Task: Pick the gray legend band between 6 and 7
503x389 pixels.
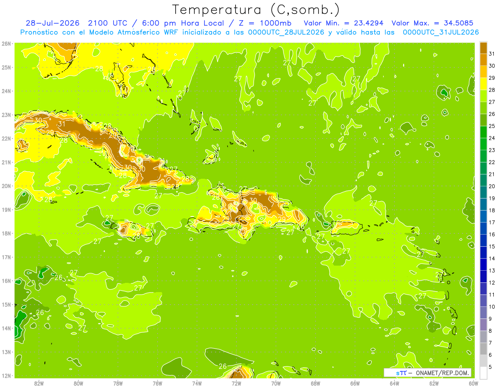Action: pyautogui.click(x=484, y=349)
